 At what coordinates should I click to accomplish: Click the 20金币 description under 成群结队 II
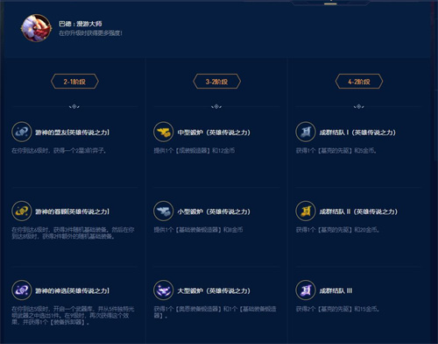pyautogui.click(x=337, y=230)
